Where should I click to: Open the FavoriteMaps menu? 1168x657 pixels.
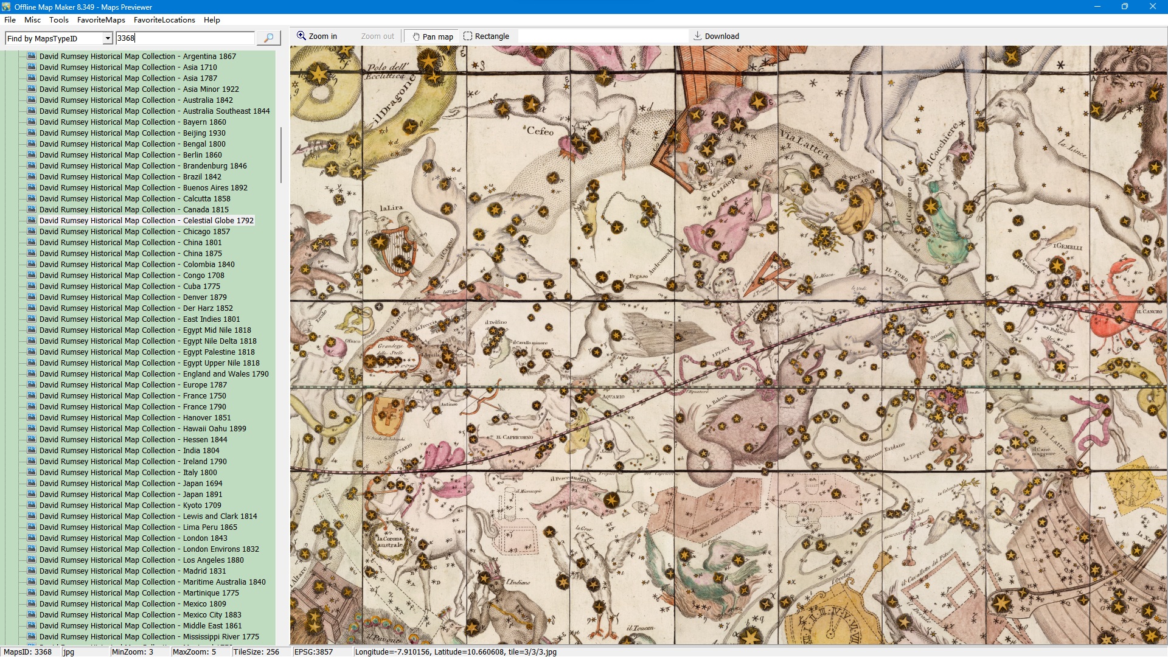(x=101, y=19)
